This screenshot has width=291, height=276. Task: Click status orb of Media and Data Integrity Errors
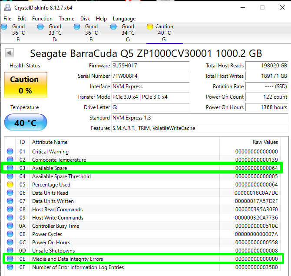pos(10,259)
